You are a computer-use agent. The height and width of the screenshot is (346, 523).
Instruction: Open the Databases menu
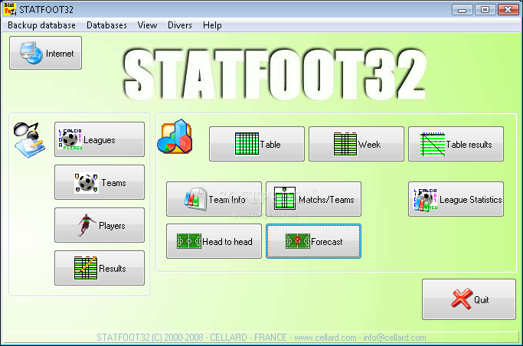click(x=106, y=25)
